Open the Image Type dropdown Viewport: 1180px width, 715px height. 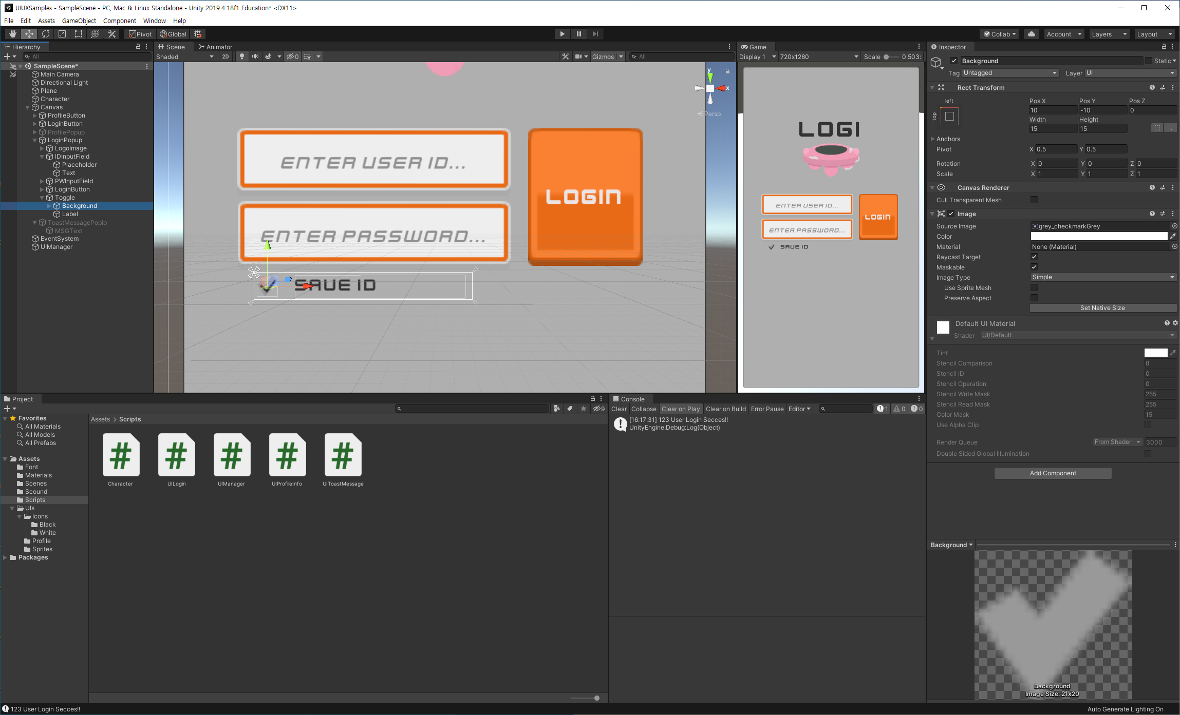click(1103, 277)
